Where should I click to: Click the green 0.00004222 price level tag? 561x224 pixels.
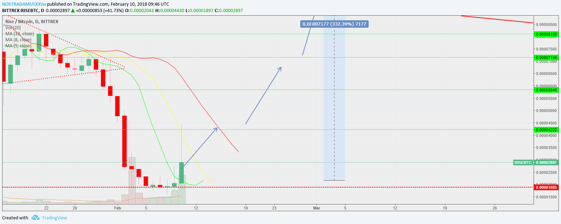pos(546,130)
